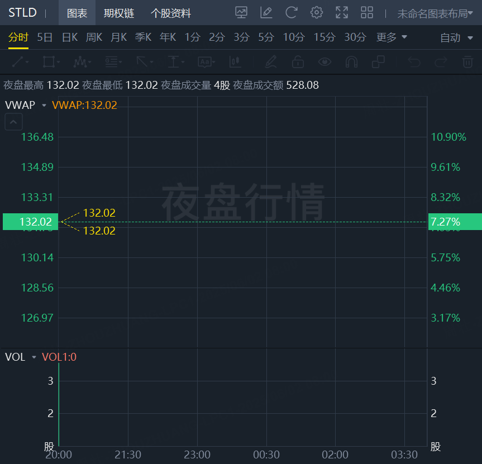482x464 pixels.
Task: Click the copy drawings icon
Action: click(378, 62)
